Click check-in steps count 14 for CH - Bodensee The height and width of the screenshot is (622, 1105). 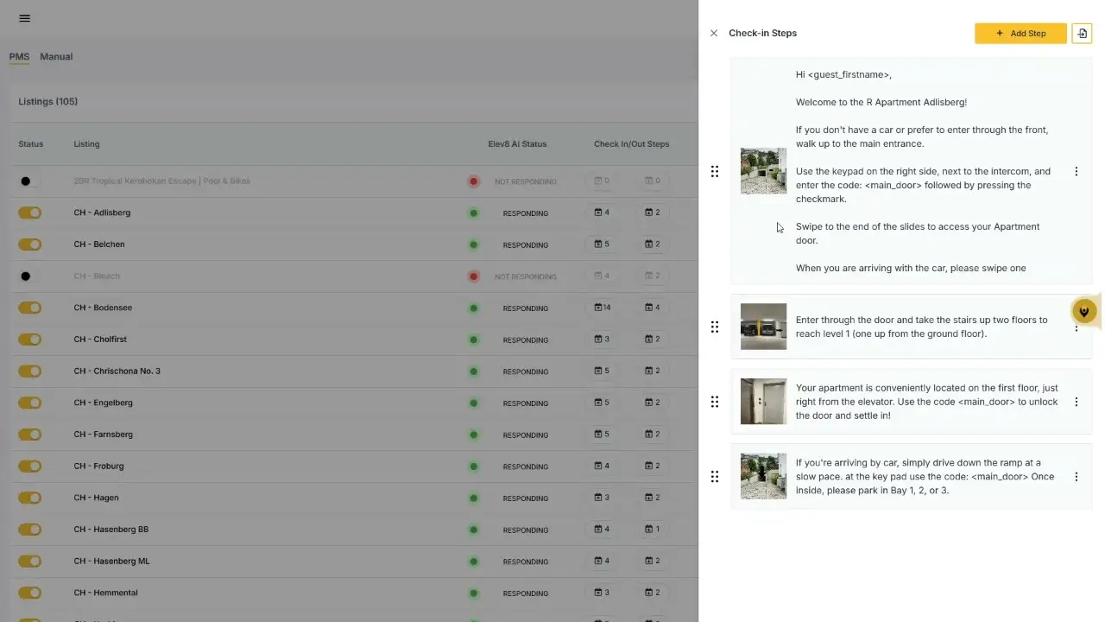[602, 308]
